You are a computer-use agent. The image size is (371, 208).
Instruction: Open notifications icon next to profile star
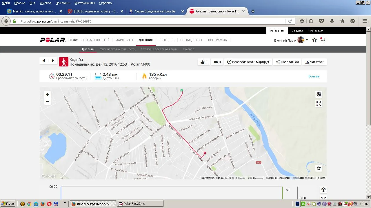pyautogui.click(x=323, y=40)
